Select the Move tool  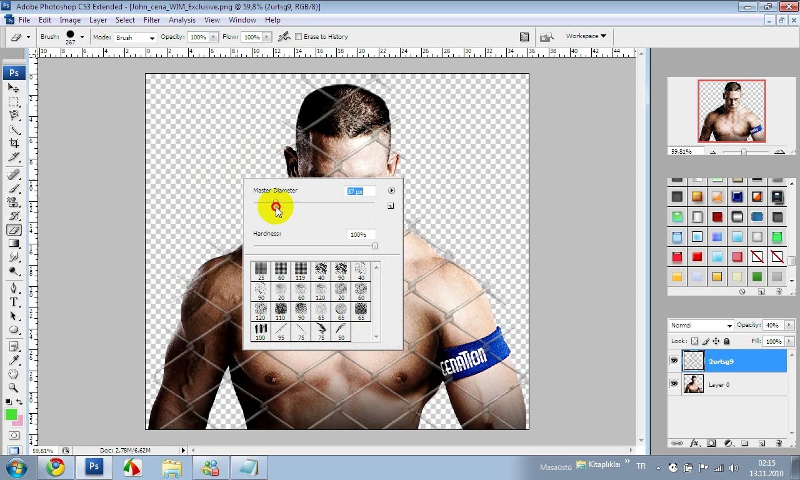tap(14, 88)
